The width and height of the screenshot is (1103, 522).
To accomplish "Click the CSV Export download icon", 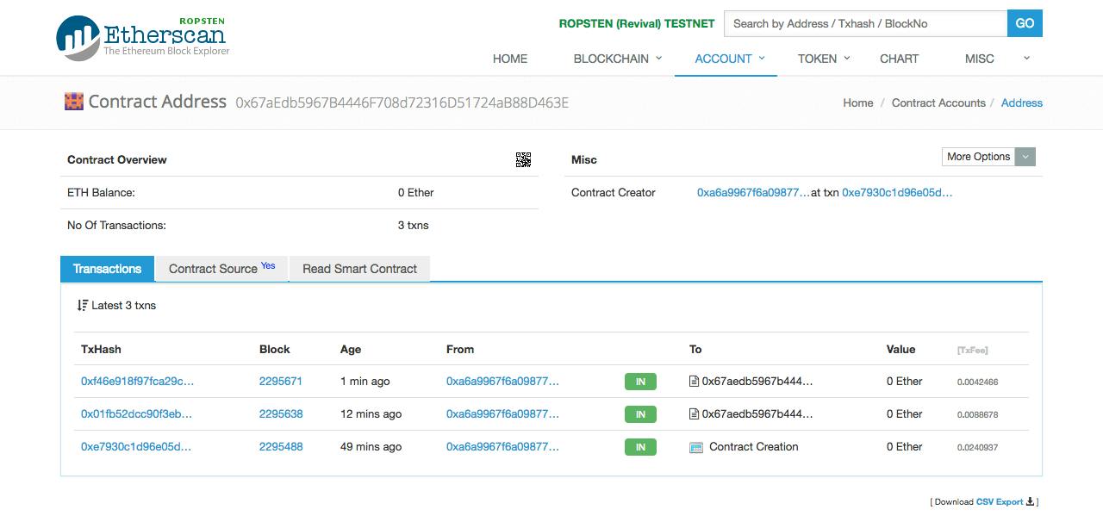I will click(1031, 501).
